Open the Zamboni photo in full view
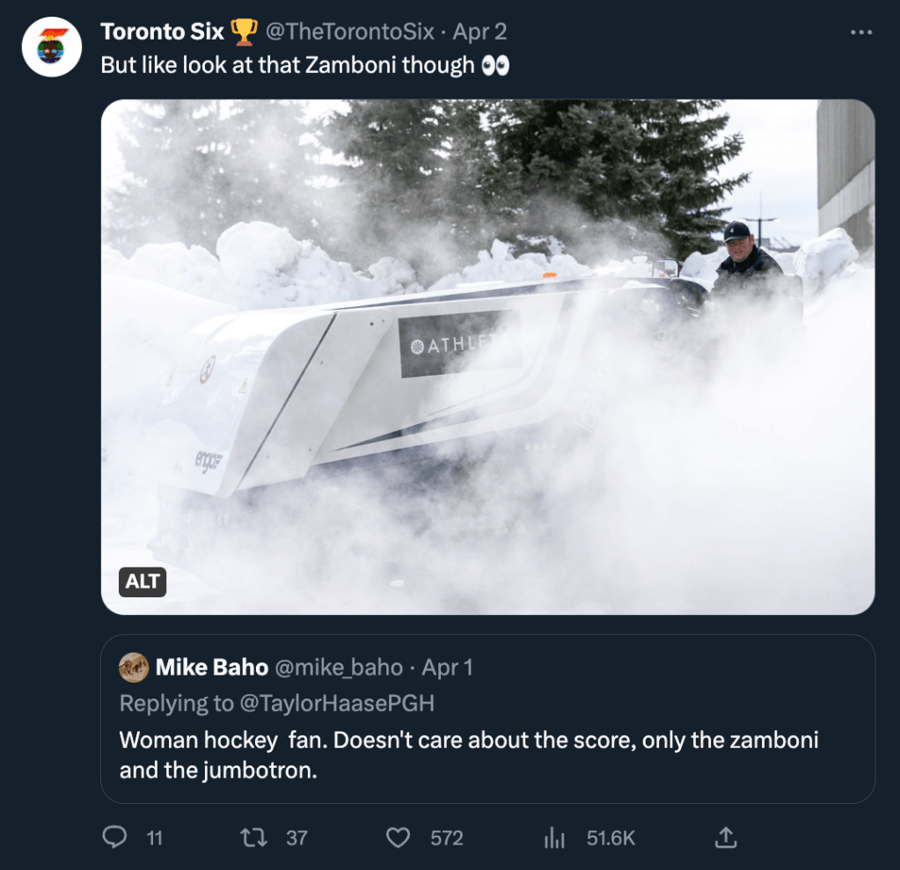 pos(487,356)
